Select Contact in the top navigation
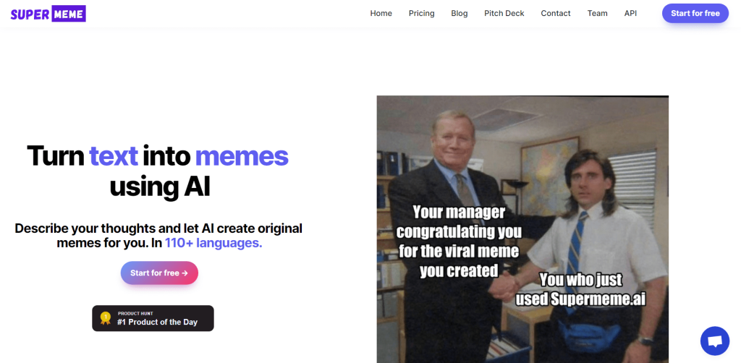 (x=556, y=13)
